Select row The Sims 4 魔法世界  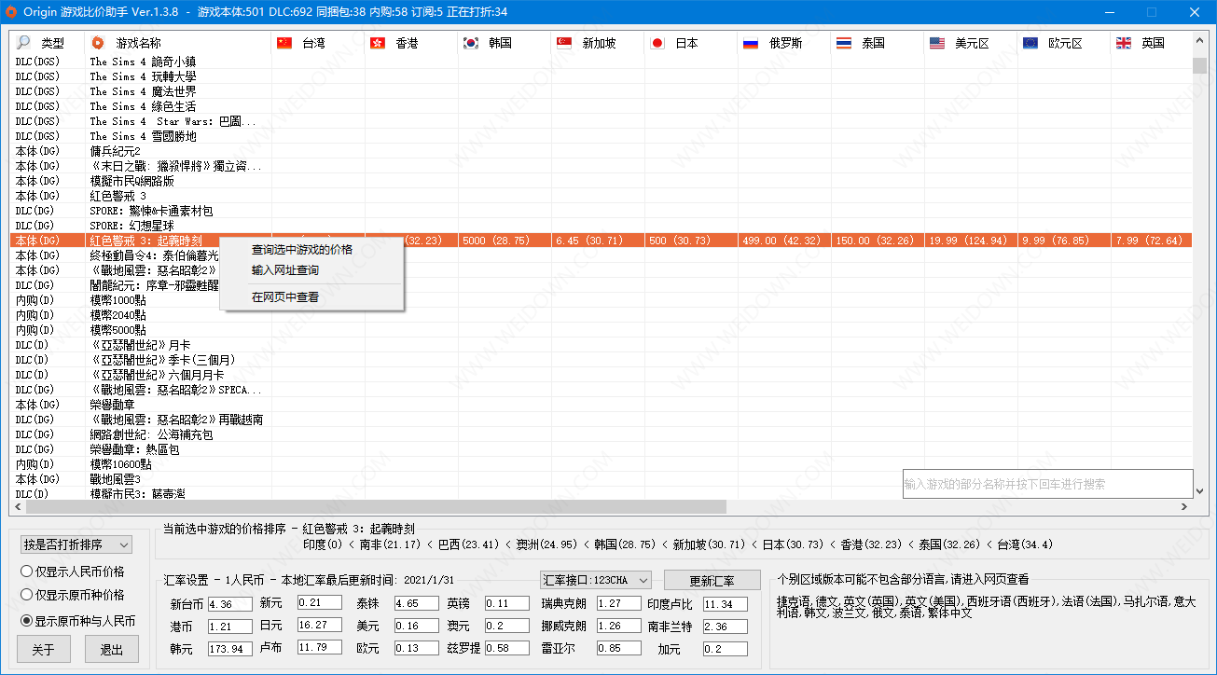click(x=602, y=91)
